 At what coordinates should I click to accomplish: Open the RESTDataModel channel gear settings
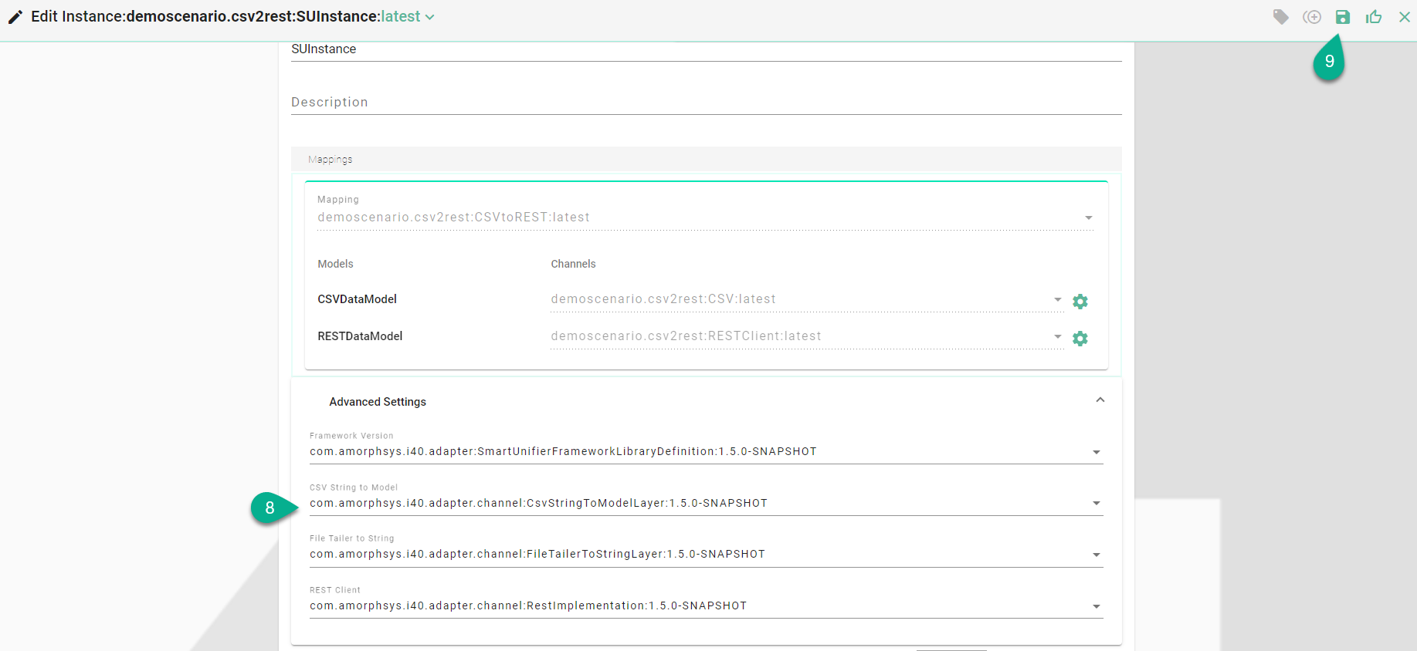[1080, 339]
